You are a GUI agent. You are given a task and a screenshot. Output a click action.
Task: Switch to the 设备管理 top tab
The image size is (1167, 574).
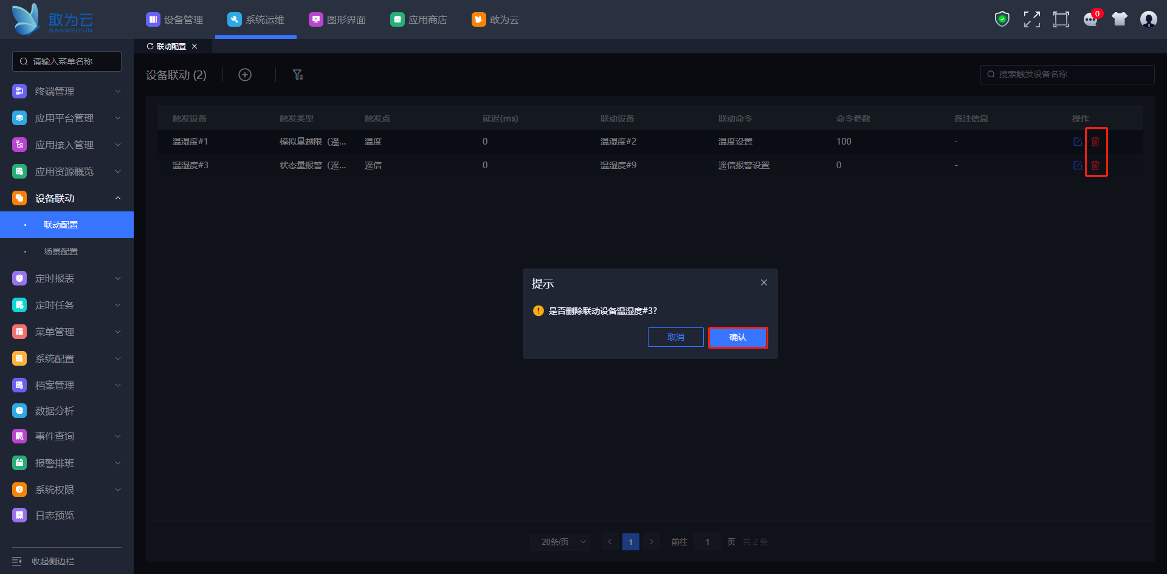tap(175, 19)
